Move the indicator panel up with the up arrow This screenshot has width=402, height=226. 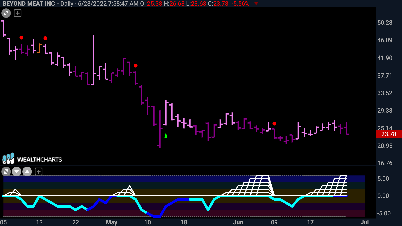click(x=27, y=172)
